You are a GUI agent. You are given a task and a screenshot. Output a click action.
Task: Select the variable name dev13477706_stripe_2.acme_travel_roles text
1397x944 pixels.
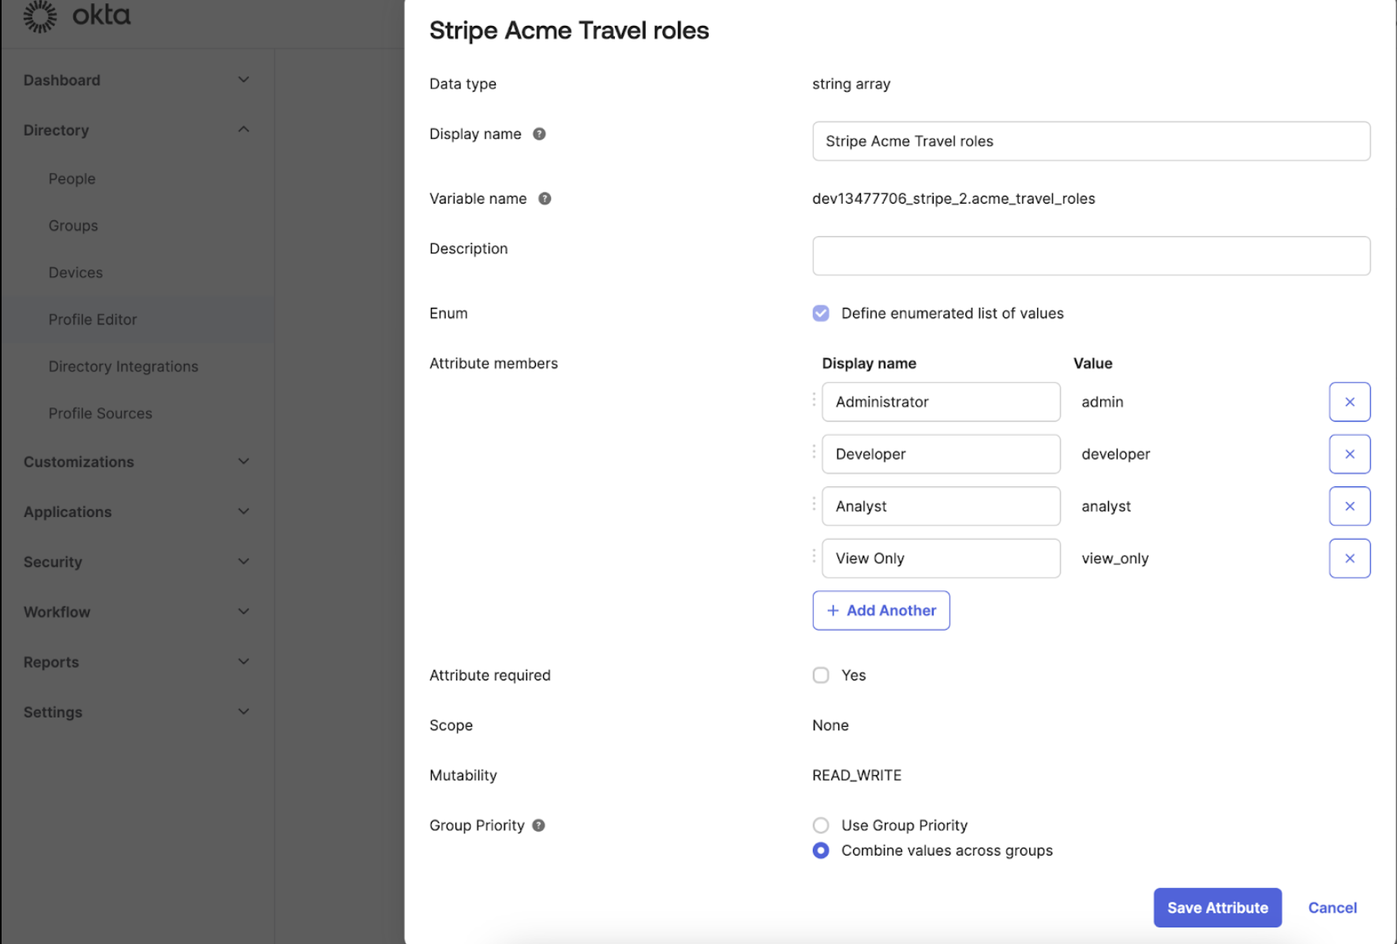pyautogui.click(x=953, y=199)
